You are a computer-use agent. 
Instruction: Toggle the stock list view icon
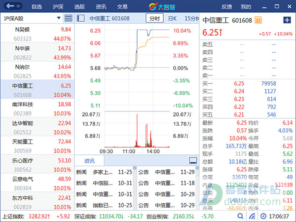click(x=69, y=18)
